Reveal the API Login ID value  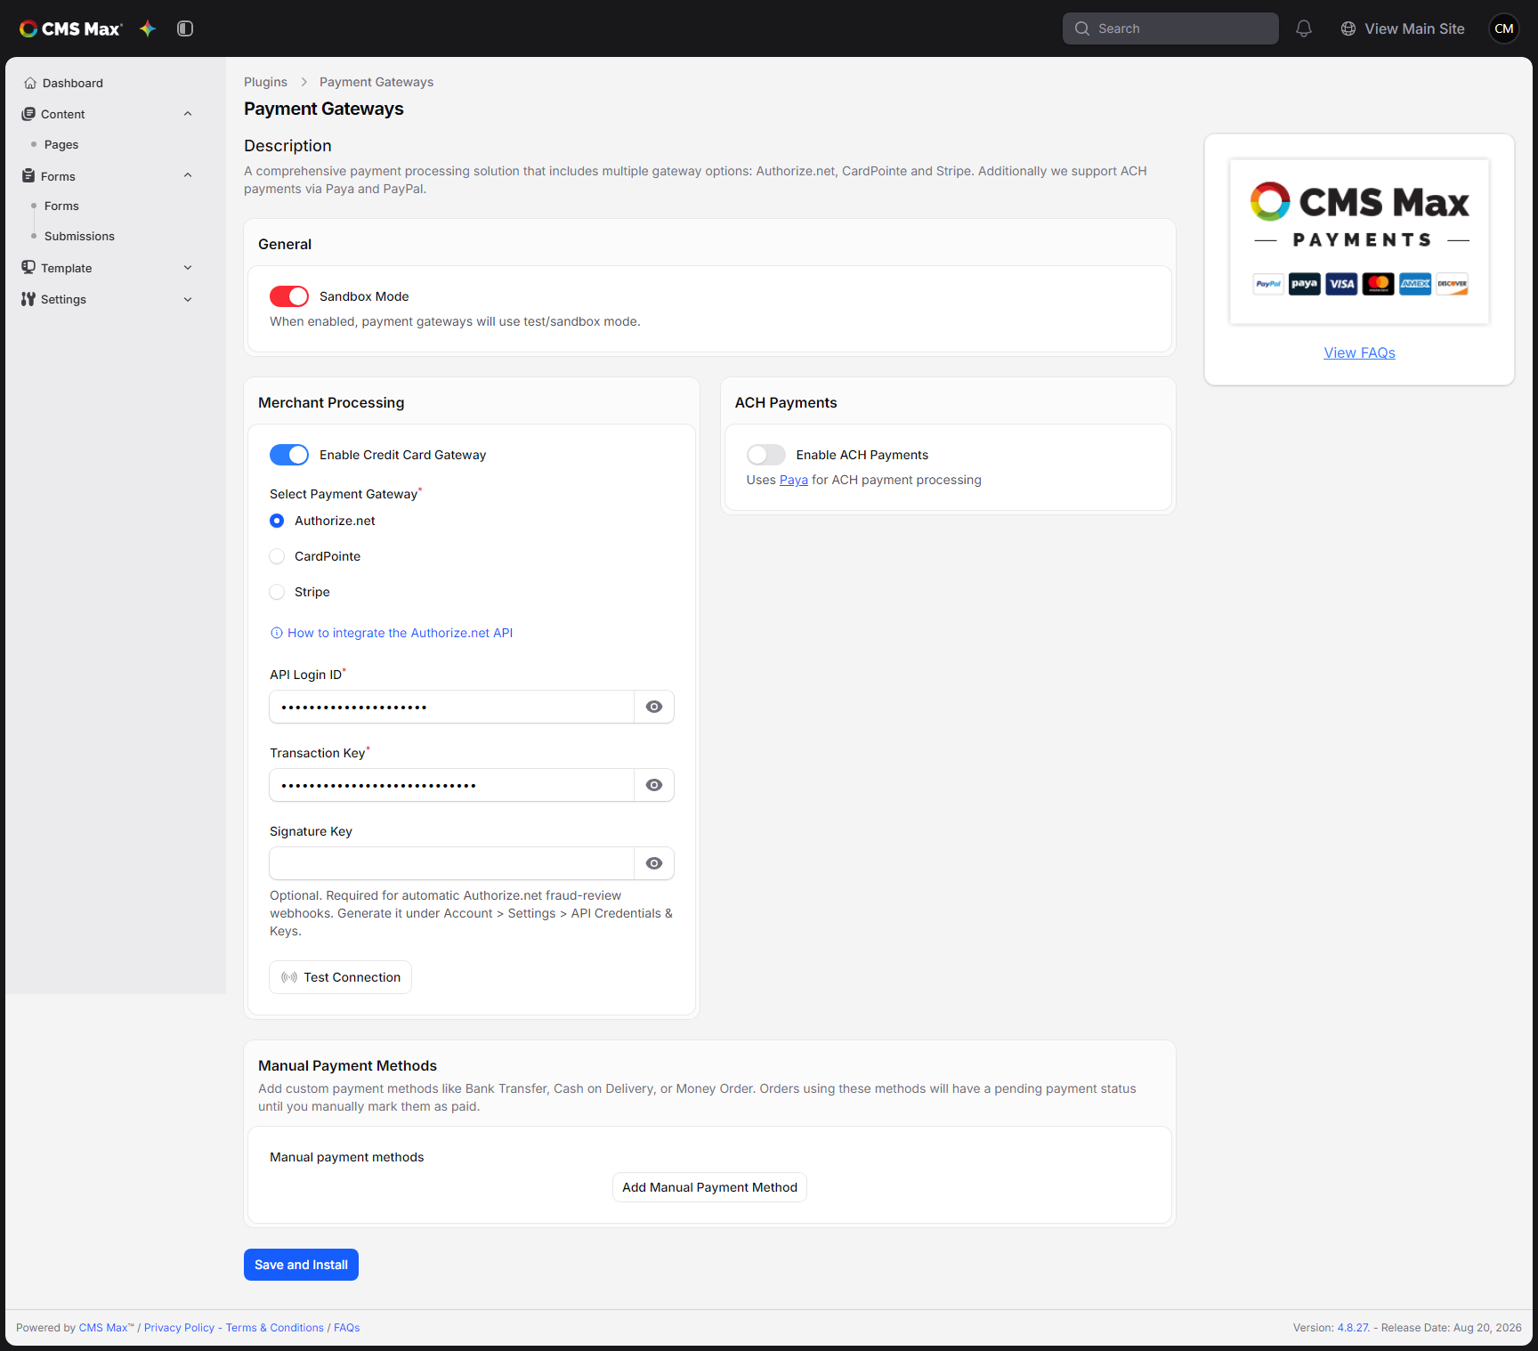[x=654, y=707]
